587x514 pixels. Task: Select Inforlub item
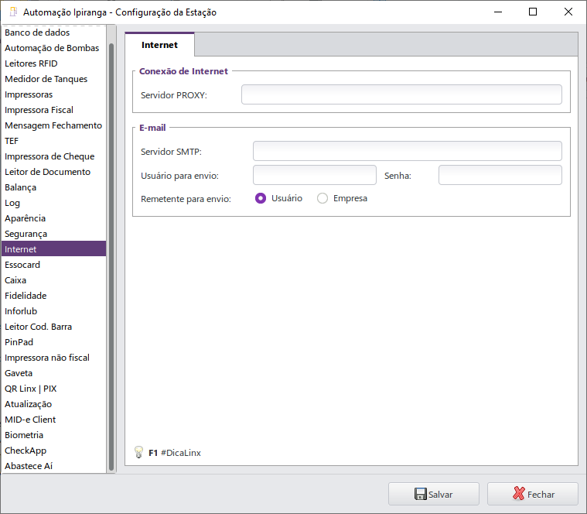pos(53,311)
